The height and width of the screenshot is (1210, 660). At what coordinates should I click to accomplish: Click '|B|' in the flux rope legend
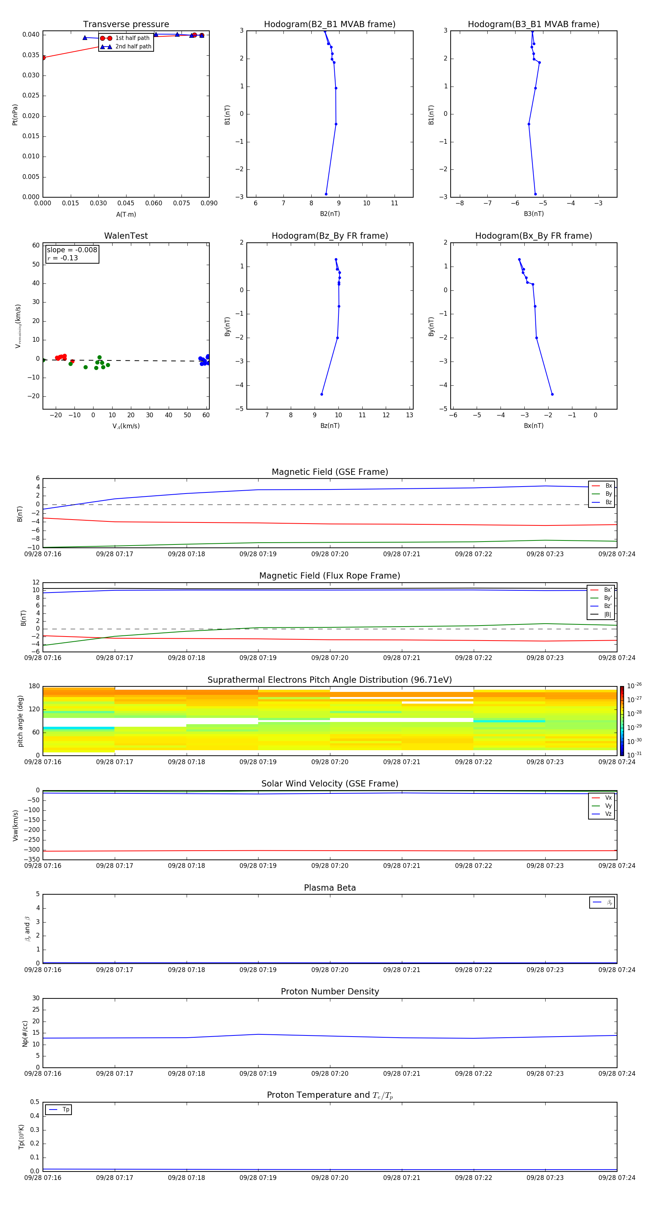[608, 615]
